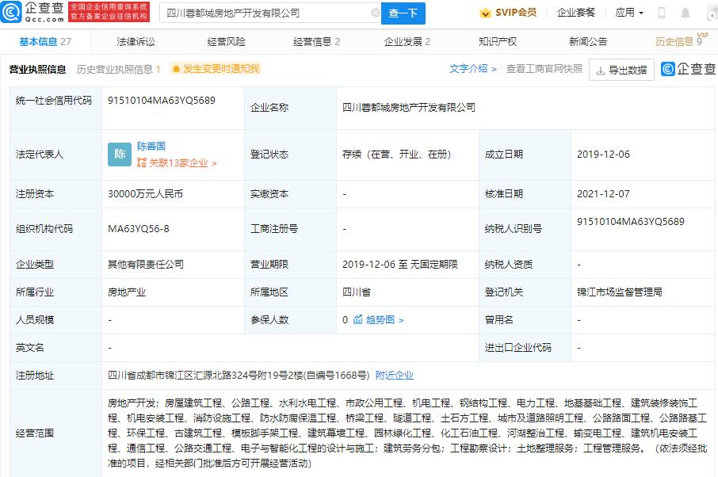Open mobile app icon in header

(x=661, y=13)
